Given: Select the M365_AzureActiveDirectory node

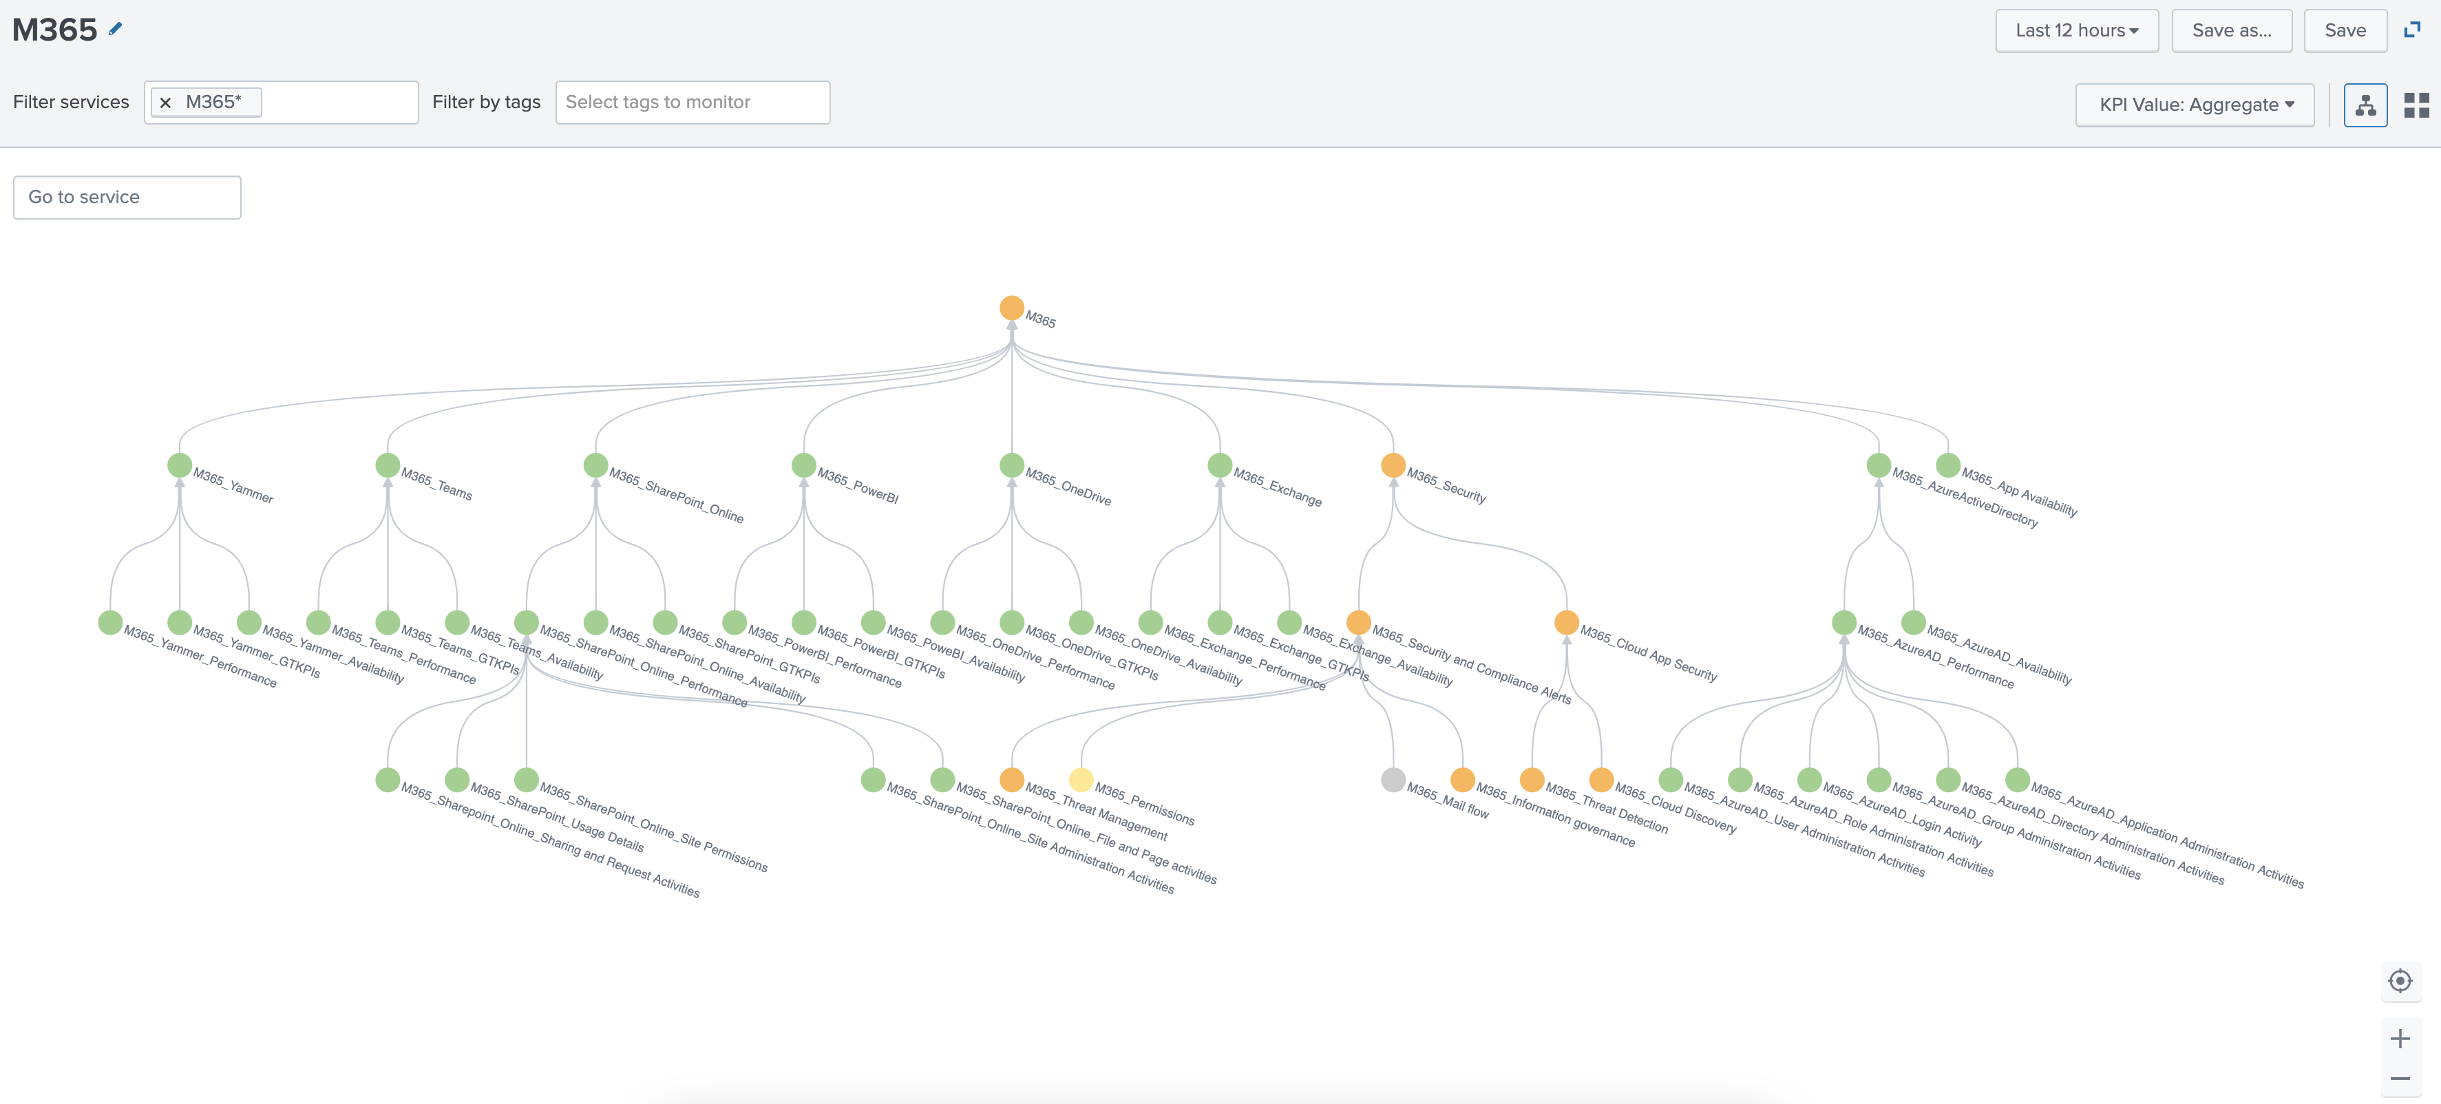Looking at the screenshot, I should tap(1879, 465).
